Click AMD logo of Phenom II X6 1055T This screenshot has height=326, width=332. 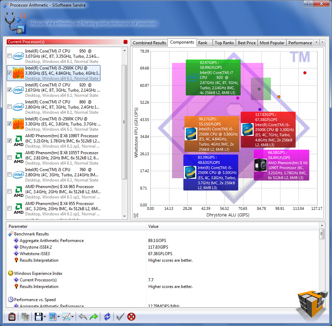point(18,158)
